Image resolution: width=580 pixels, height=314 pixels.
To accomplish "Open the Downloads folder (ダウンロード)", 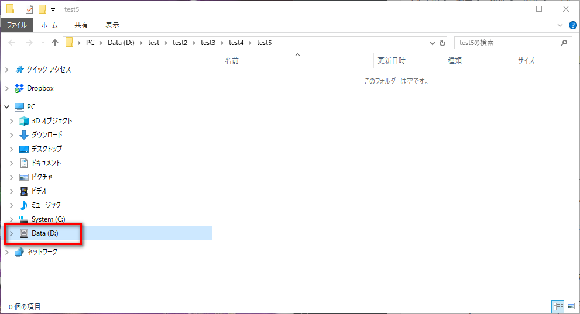I will coord(47,134).
